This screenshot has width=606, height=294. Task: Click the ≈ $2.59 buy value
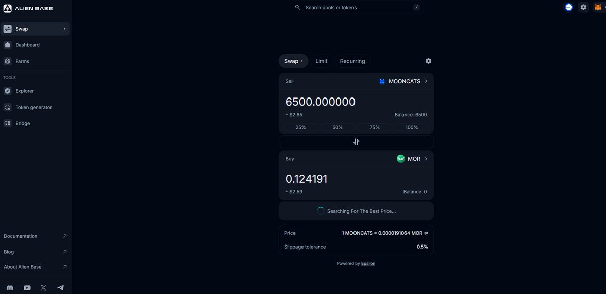[294, 192]
